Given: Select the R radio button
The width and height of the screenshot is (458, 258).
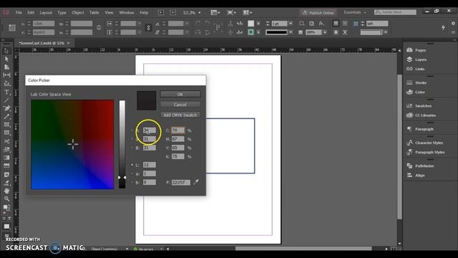Looking at the screenshot, I should coord(132,130).
